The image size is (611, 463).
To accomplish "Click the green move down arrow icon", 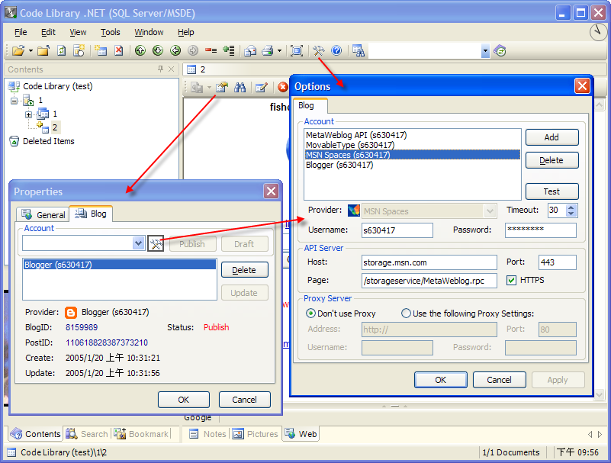I will tap(158, 50).
